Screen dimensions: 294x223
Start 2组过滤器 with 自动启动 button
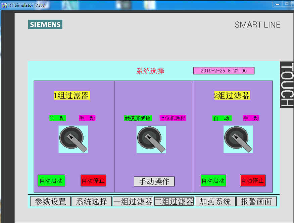click(x=213, y=180)
